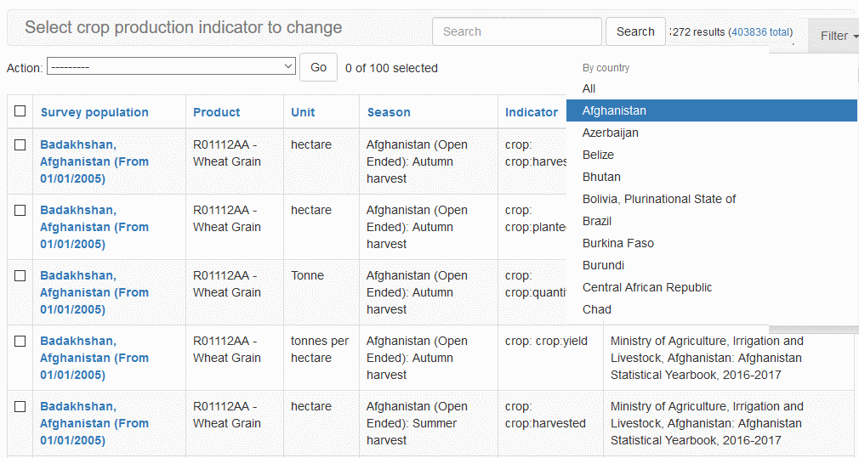Toggle the select-all rows checkbox in header
Viewport: 859px width, 458px height.
click(x=20, y=111)
